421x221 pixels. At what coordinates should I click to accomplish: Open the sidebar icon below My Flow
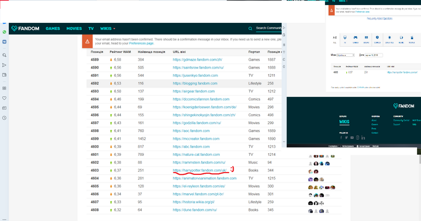(4, 75)
